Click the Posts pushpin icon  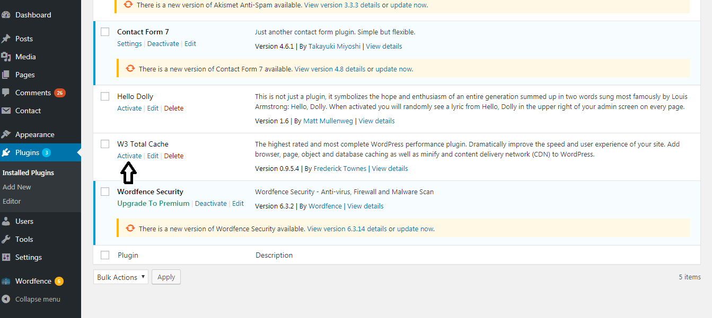click(6, 39)
